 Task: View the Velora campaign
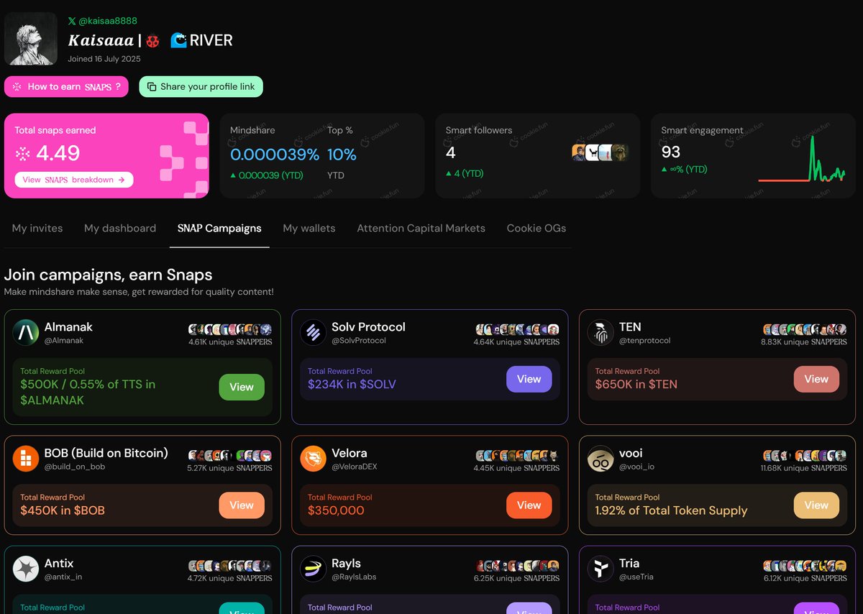[529, 505]
